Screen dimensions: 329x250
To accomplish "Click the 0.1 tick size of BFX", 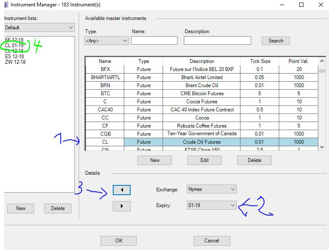I will [260, 69].
